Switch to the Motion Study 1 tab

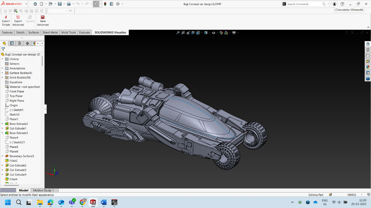tap(43, 190)
